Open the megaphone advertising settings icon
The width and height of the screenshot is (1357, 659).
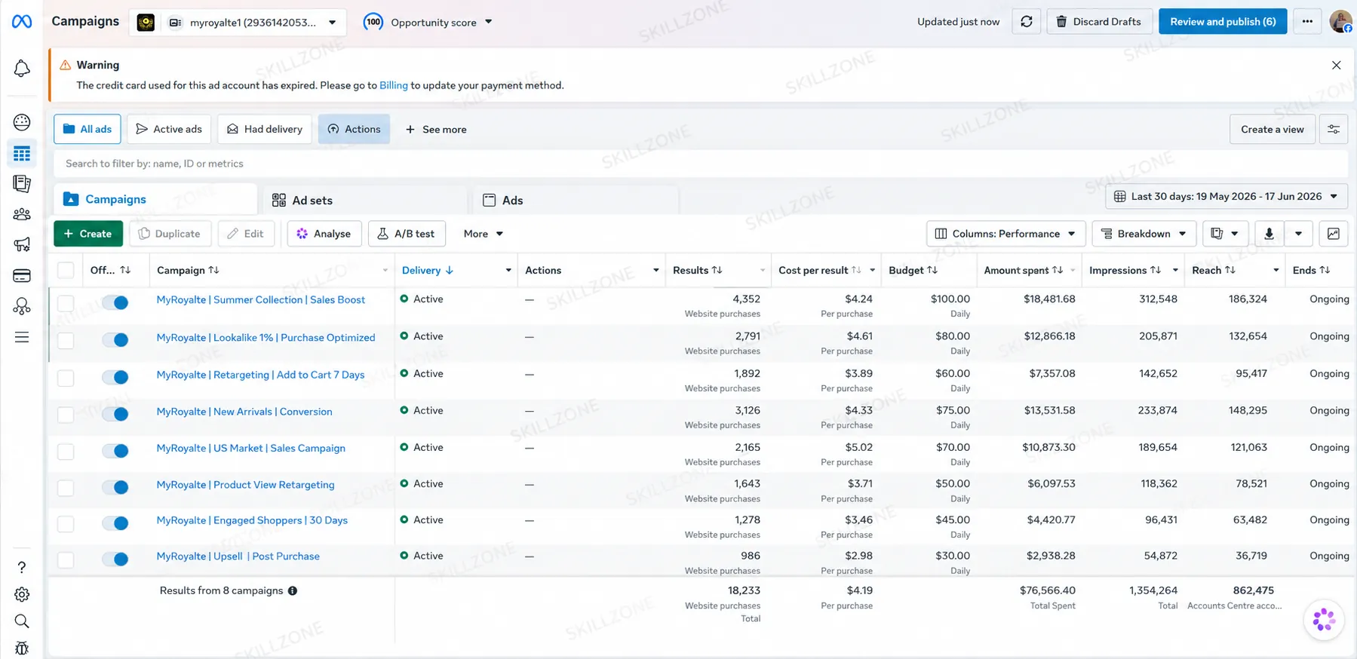[x=22, y=244]
